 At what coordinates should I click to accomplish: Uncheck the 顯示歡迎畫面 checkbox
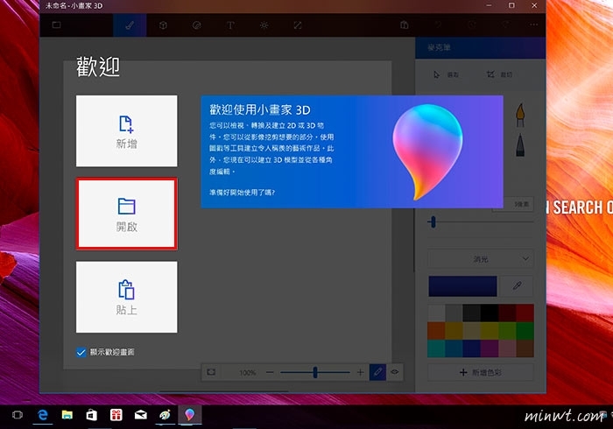tap(81, 352)
